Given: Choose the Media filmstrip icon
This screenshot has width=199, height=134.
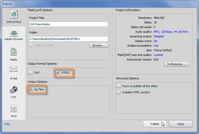Looking at the screenshot, I should coord(13,52).
